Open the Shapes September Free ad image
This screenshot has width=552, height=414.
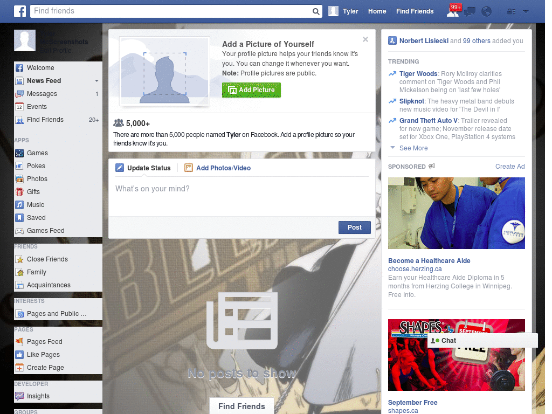coord(456,355)
